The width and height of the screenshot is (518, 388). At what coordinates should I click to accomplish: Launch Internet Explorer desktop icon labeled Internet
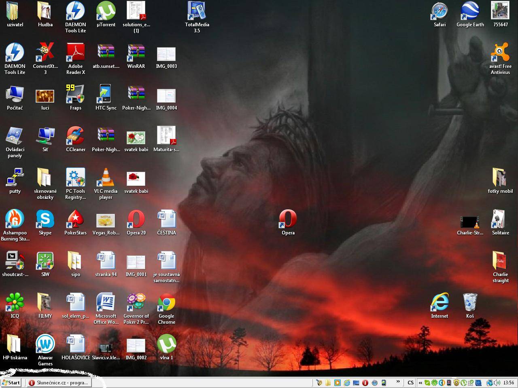tap(439, 306)
